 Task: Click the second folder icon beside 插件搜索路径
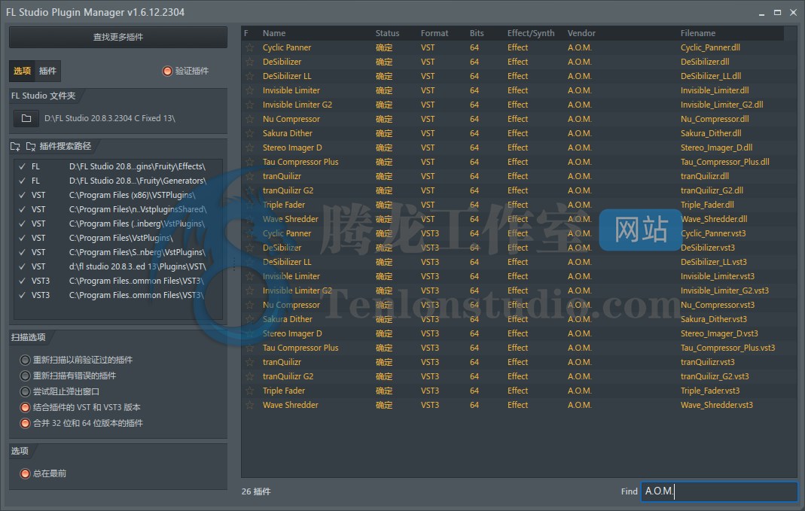tap(30, 147)
